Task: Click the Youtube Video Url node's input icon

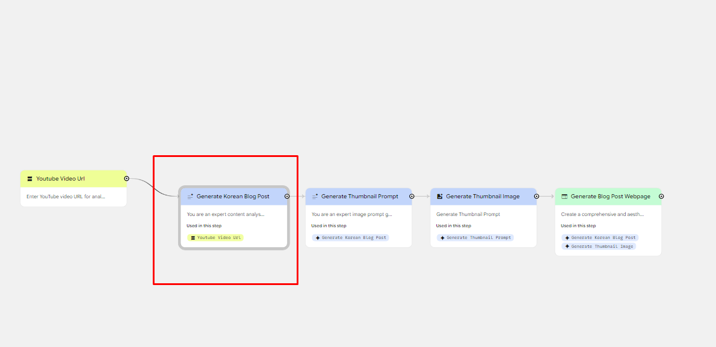Action: point(29,179)
